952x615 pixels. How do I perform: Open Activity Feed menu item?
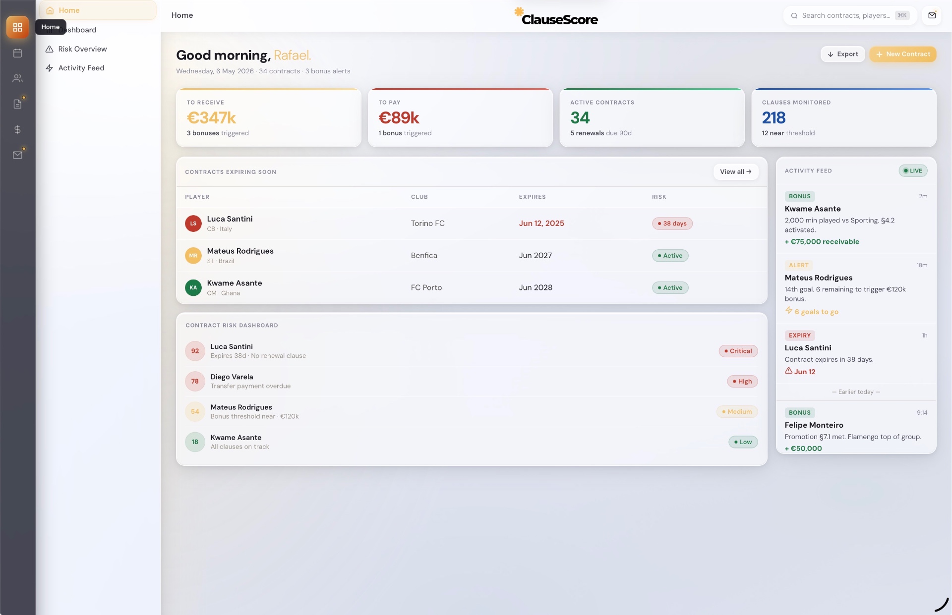(x=98, y=68)
